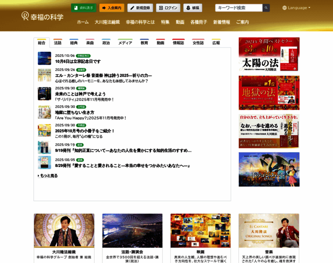Open the Dragon Heart movie banner

point(269,169)
